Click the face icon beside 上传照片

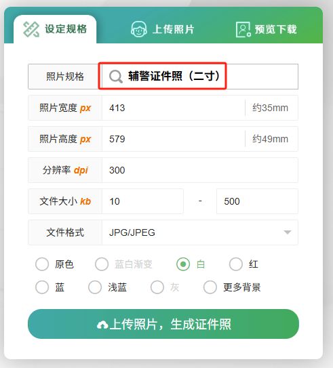pyautogui.click(x=139, y=29)
